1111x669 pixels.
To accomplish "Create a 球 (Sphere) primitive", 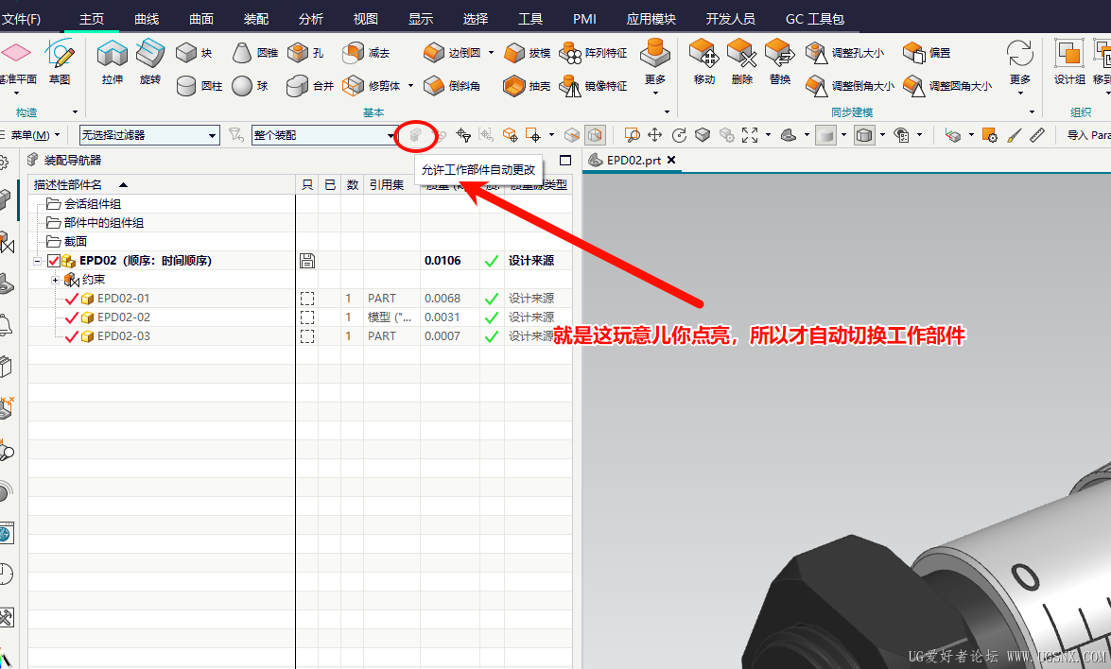I will [251, 86].
